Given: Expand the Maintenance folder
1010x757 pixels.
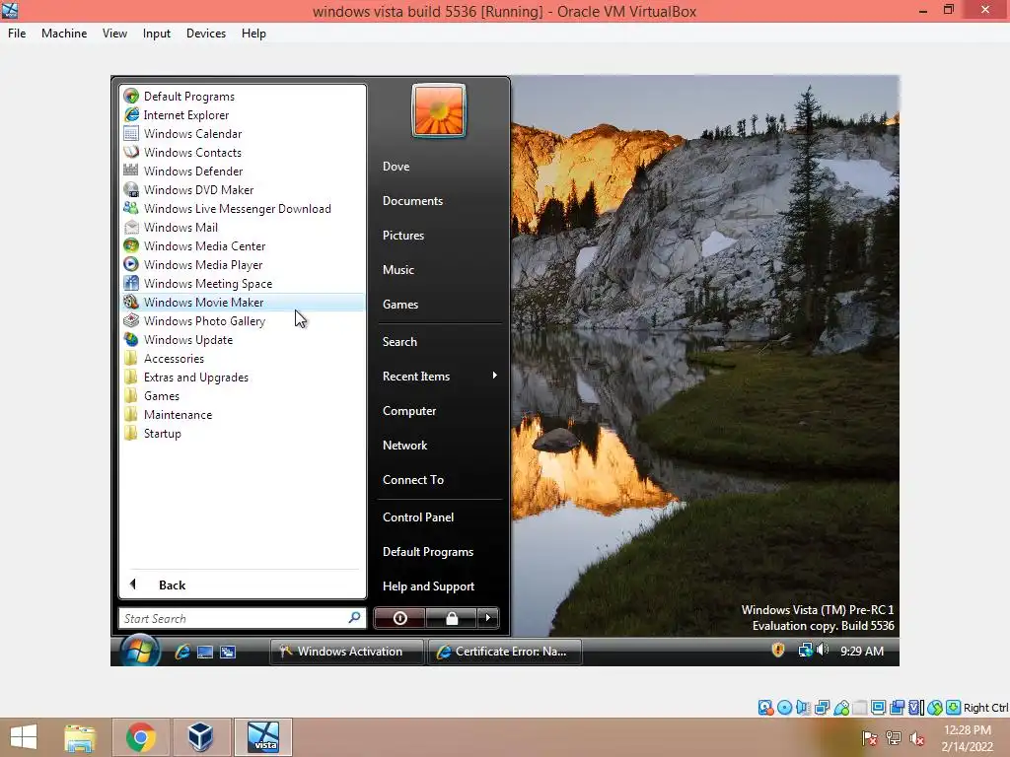Looking at the screenshot, I should [x=243, y=414].
